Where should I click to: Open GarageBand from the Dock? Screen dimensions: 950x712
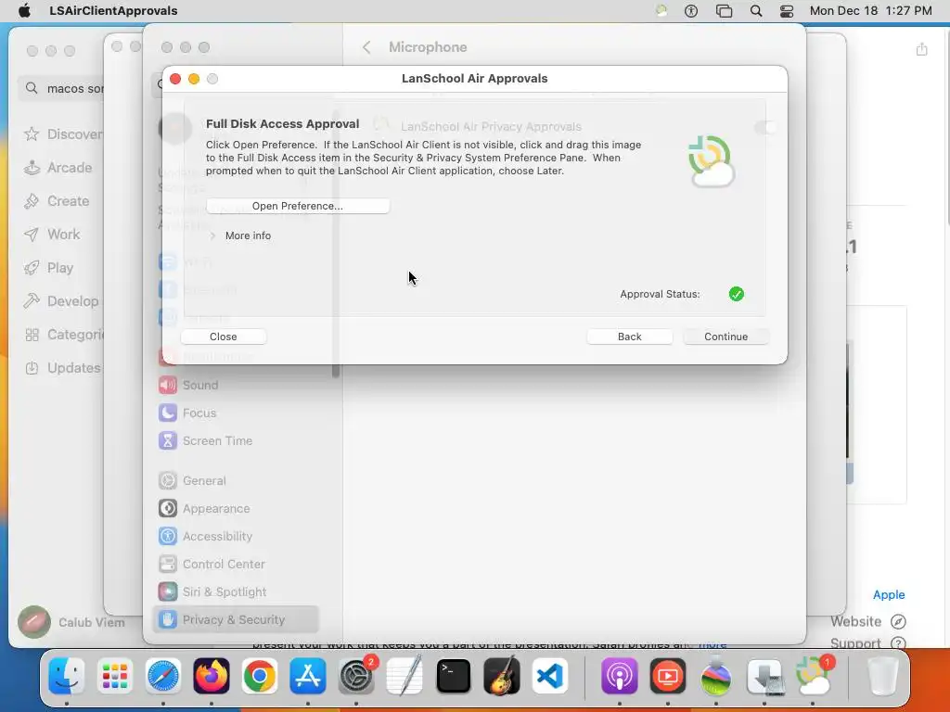[x=502, y=676]
